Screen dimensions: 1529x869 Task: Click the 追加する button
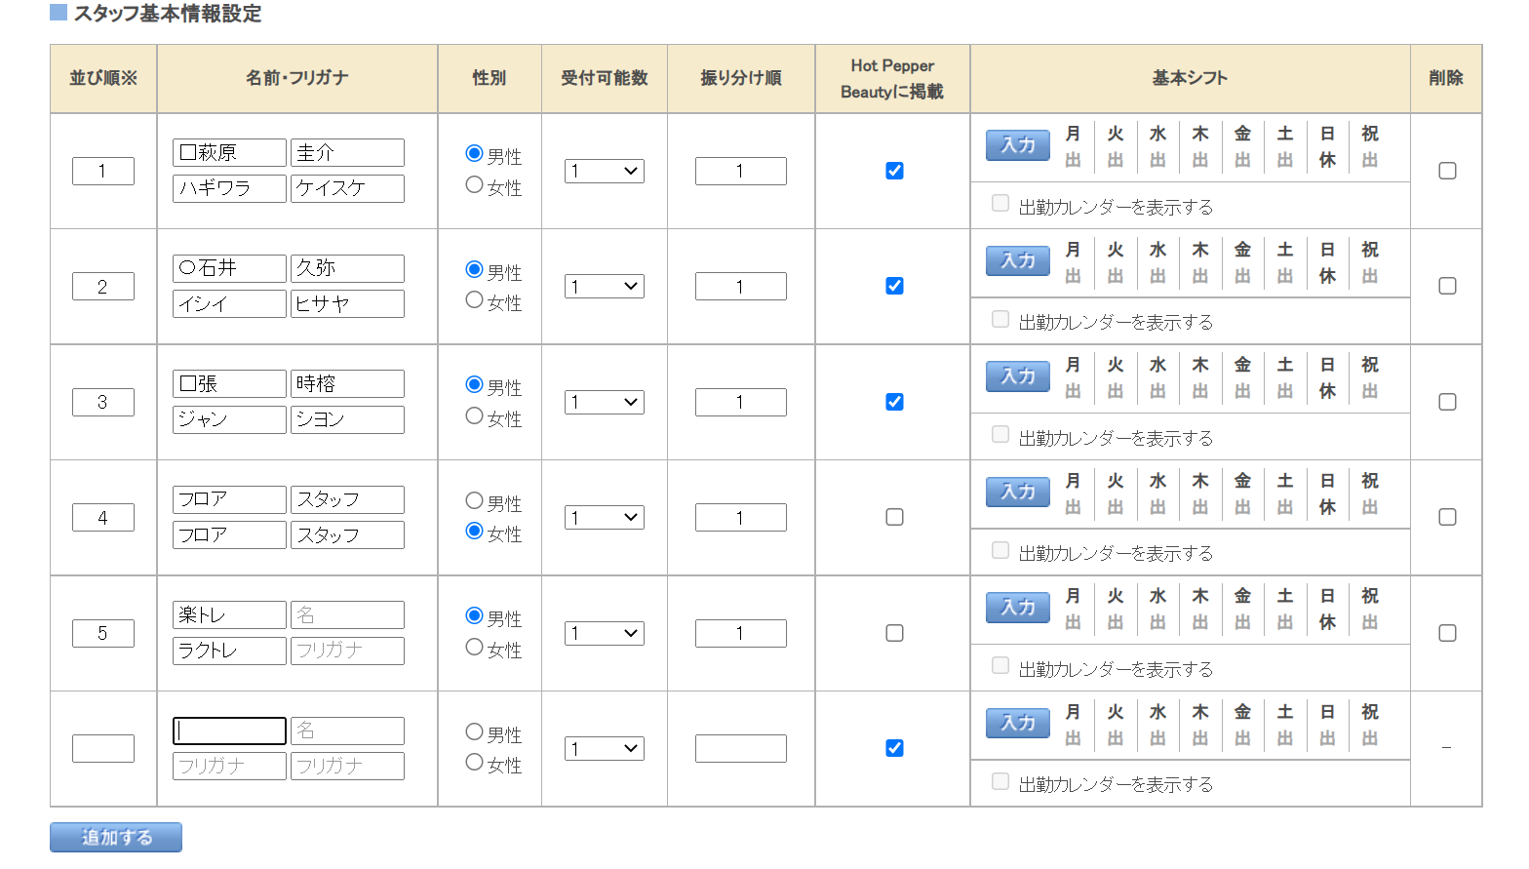[x=116, y=837]
